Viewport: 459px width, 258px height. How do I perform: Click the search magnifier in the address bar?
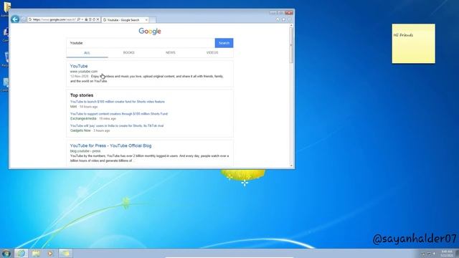pos(78,19)
